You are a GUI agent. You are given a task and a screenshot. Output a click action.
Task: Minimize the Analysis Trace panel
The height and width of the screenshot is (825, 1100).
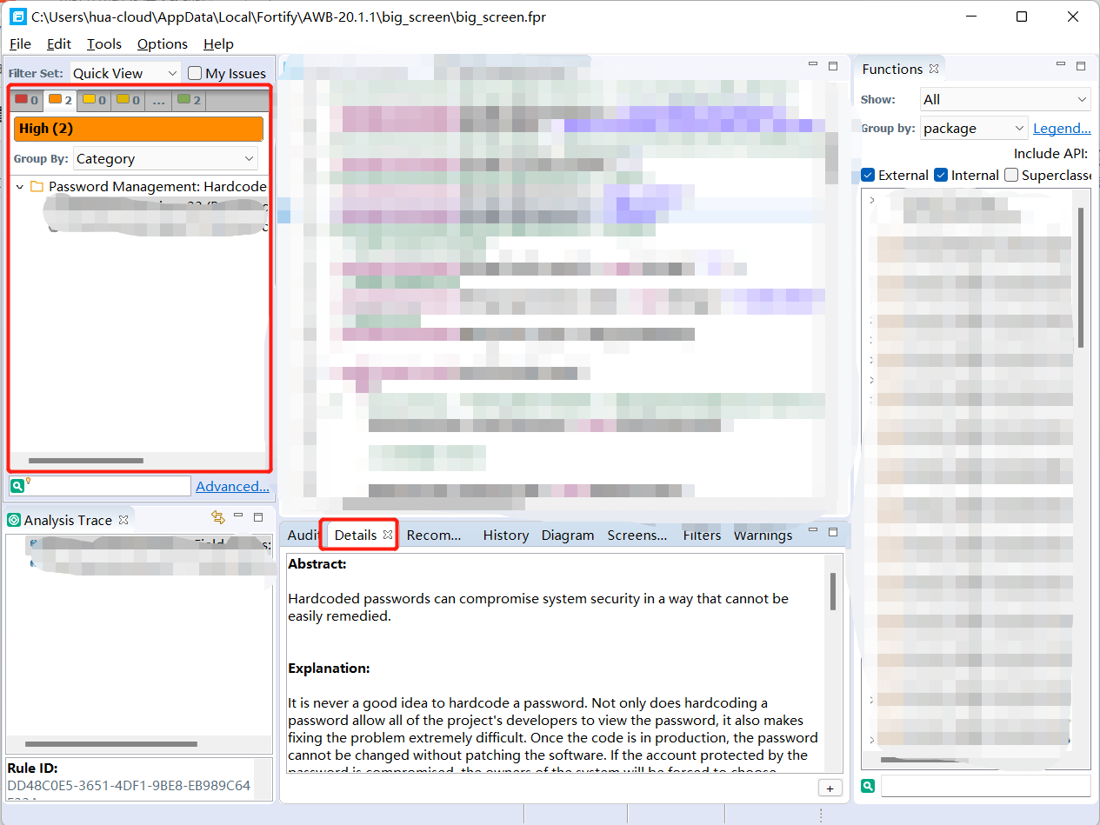point(238,516)
